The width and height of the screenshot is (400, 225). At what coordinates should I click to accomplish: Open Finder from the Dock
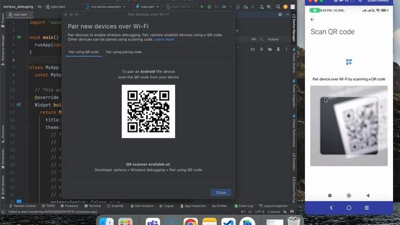tap(106, 222)
